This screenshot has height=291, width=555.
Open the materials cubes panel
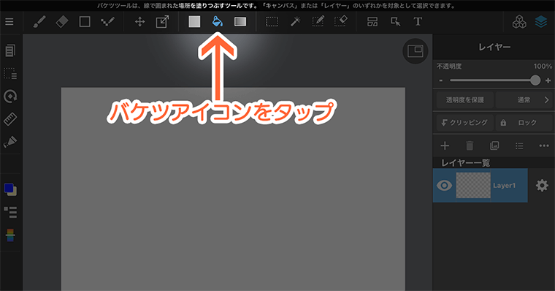[x=519, y=22]
